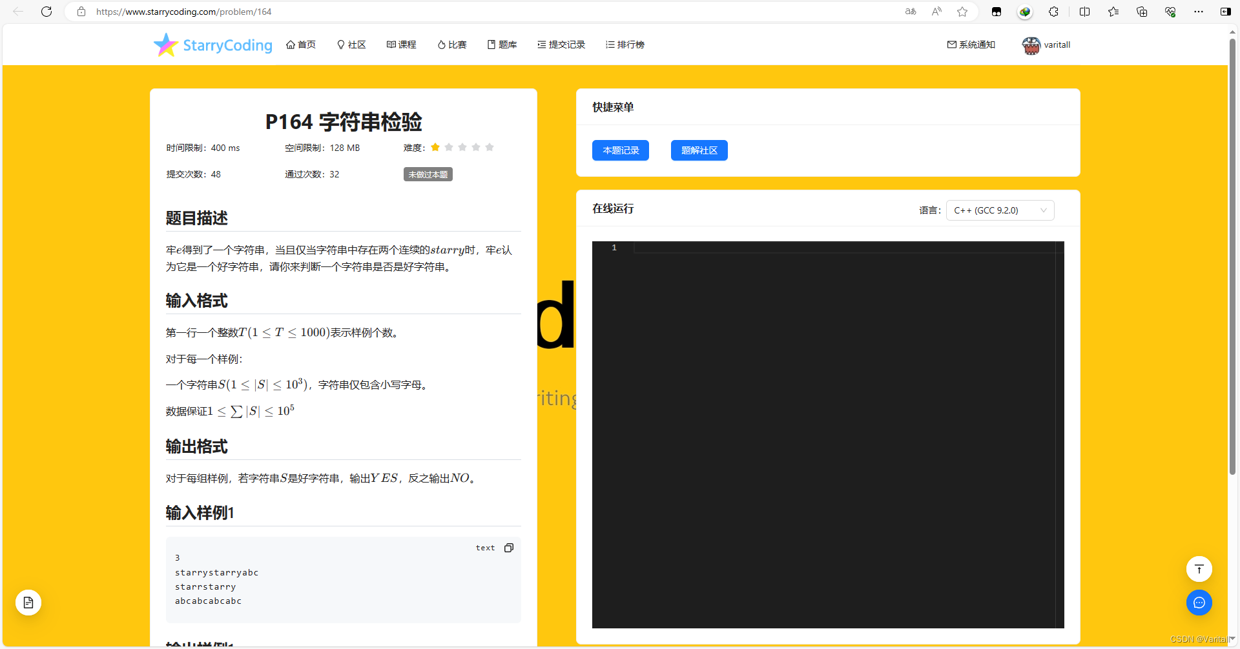This screenshot has height=649, width=1240.
Task: Open 比赛 contests menu
Action: point(451,45)
